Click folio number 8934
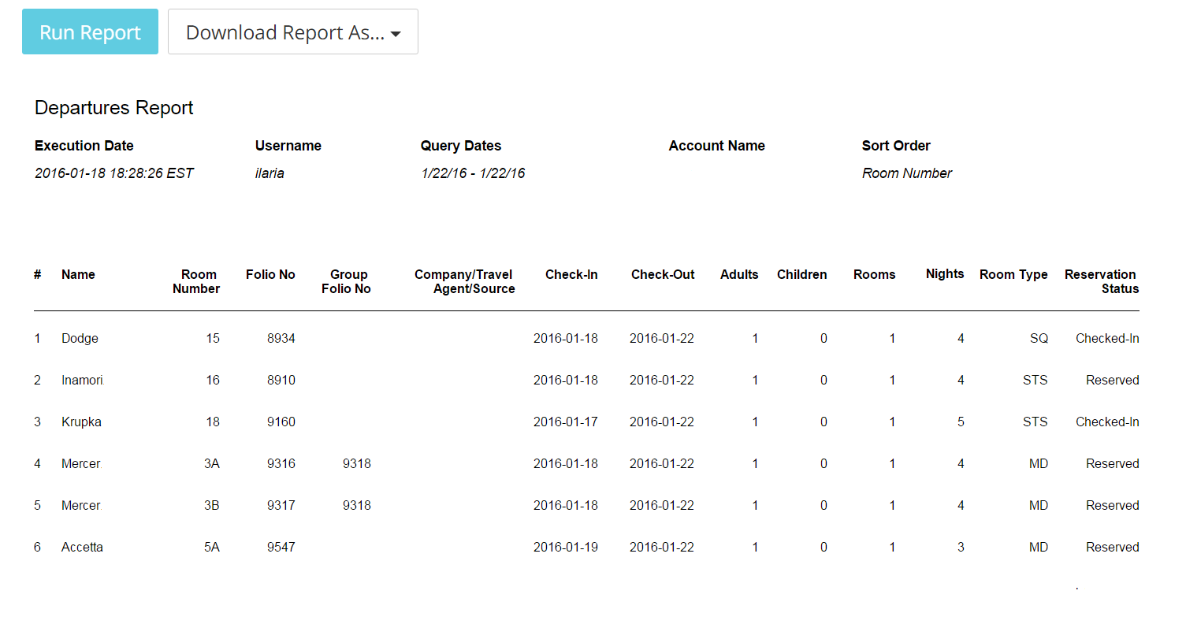The height and width of the screenshot is (639, 1186). pyautogui.click(x=281, y=339)
